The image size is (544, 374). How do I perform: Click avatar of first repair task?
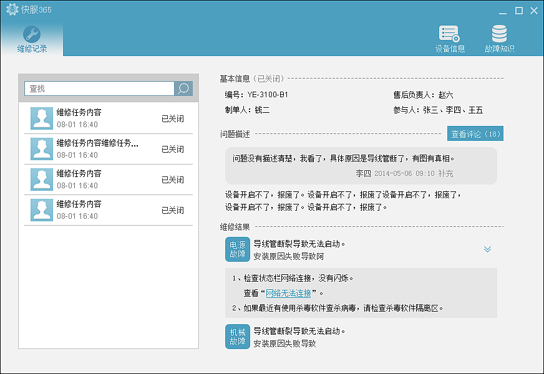[42, 118]
